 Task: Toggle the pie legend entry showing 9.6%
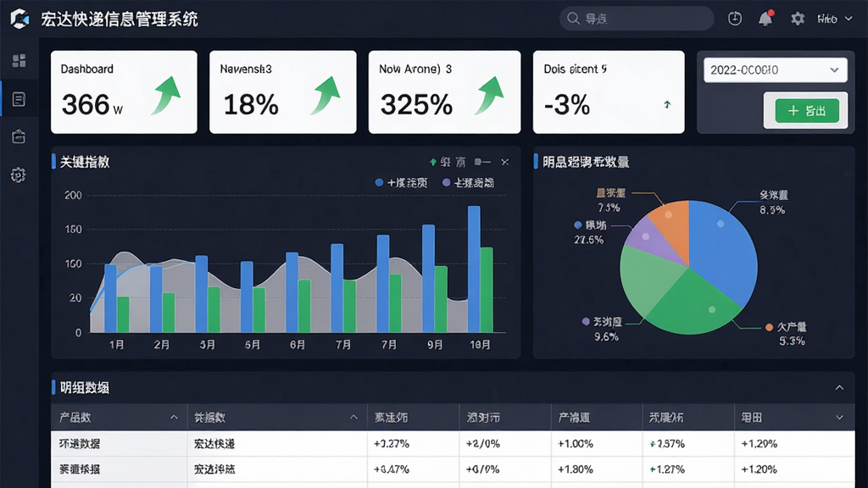point(603,330)
